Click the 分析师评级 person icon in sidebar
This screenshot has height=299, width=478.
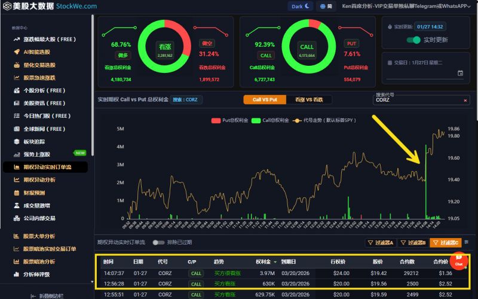tap(17, 274)
